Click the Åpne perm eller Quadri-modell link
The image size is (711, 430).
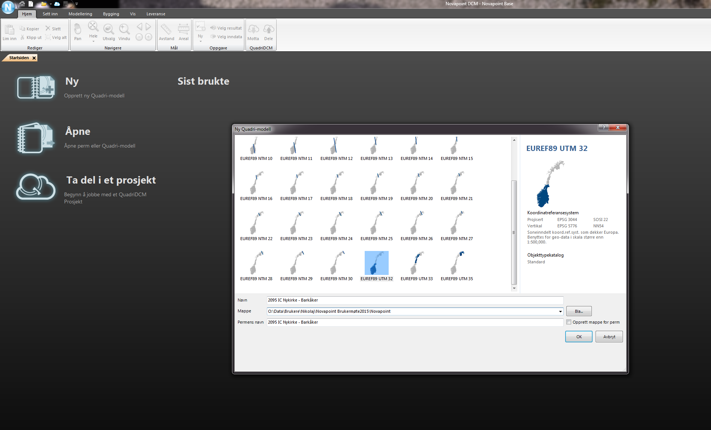100,146
